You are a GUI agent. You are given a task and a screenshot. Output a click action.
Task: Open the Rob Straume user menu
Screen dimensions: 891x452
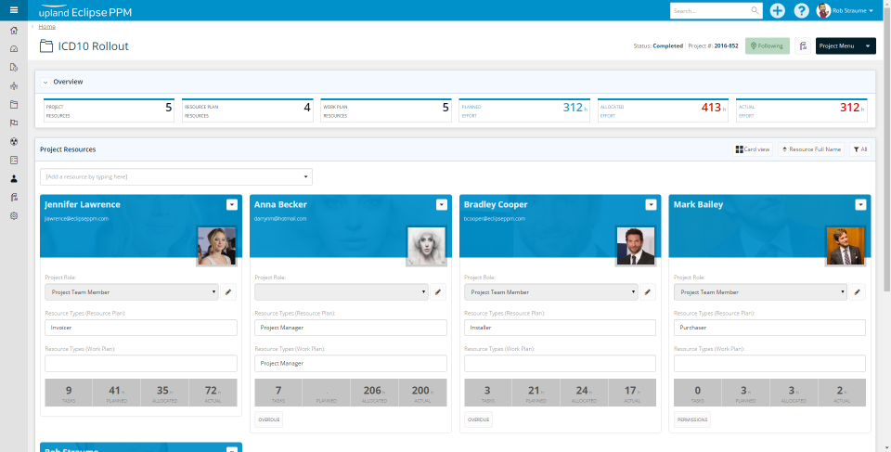[845, 11]
